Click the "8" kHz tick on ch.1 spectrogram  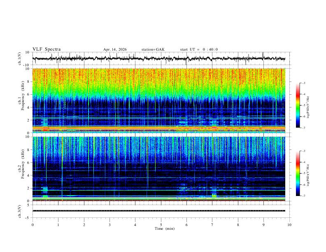(28, 82)
